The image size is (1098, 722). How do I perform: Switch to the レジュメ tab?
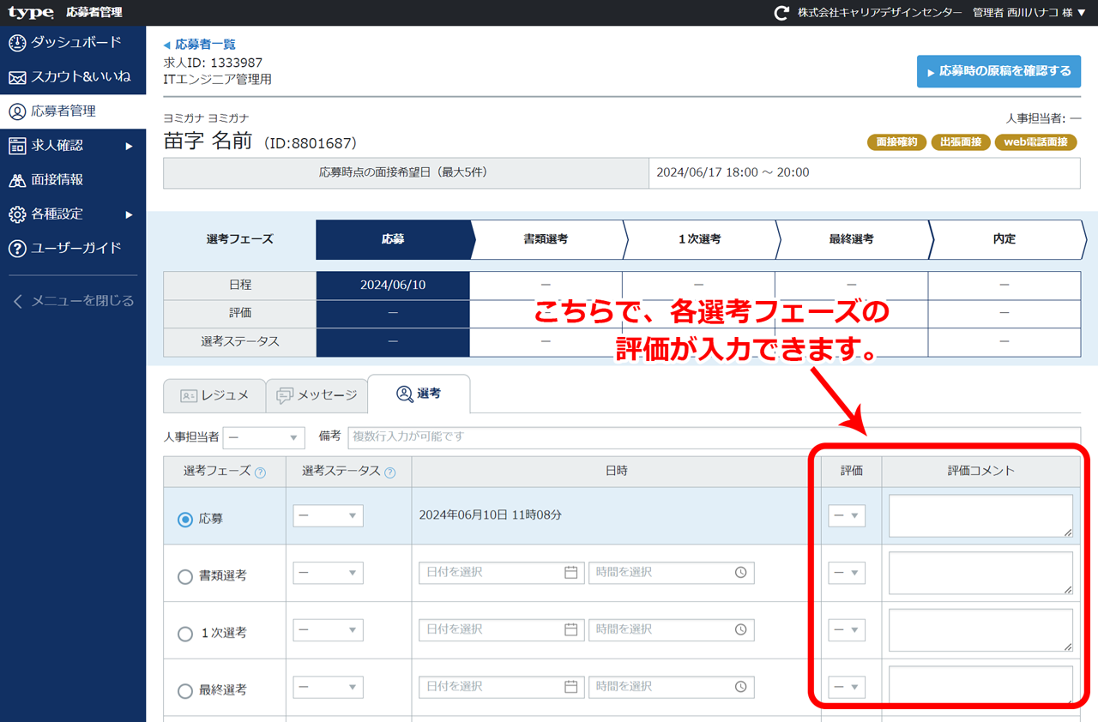point(214,394)
